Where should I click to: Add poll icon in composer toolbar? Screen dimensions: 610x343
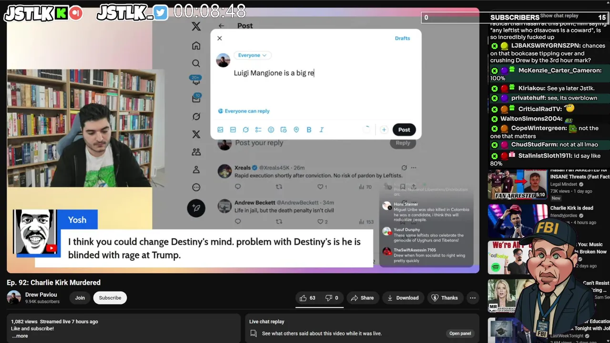pos(258,130)
